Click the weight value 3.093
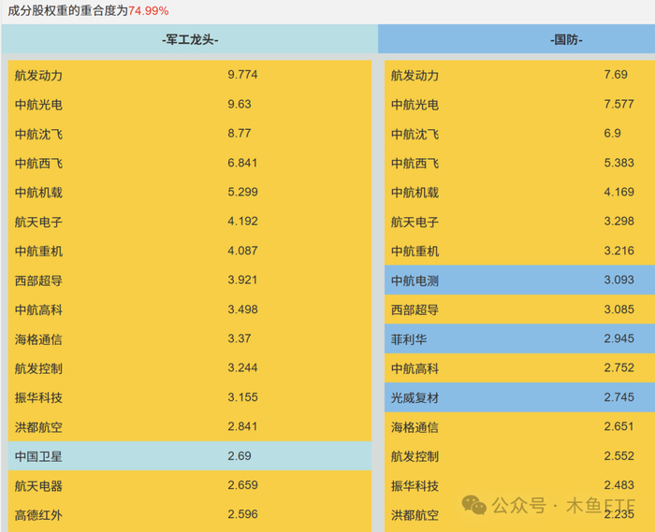 [x=619, y=280]
